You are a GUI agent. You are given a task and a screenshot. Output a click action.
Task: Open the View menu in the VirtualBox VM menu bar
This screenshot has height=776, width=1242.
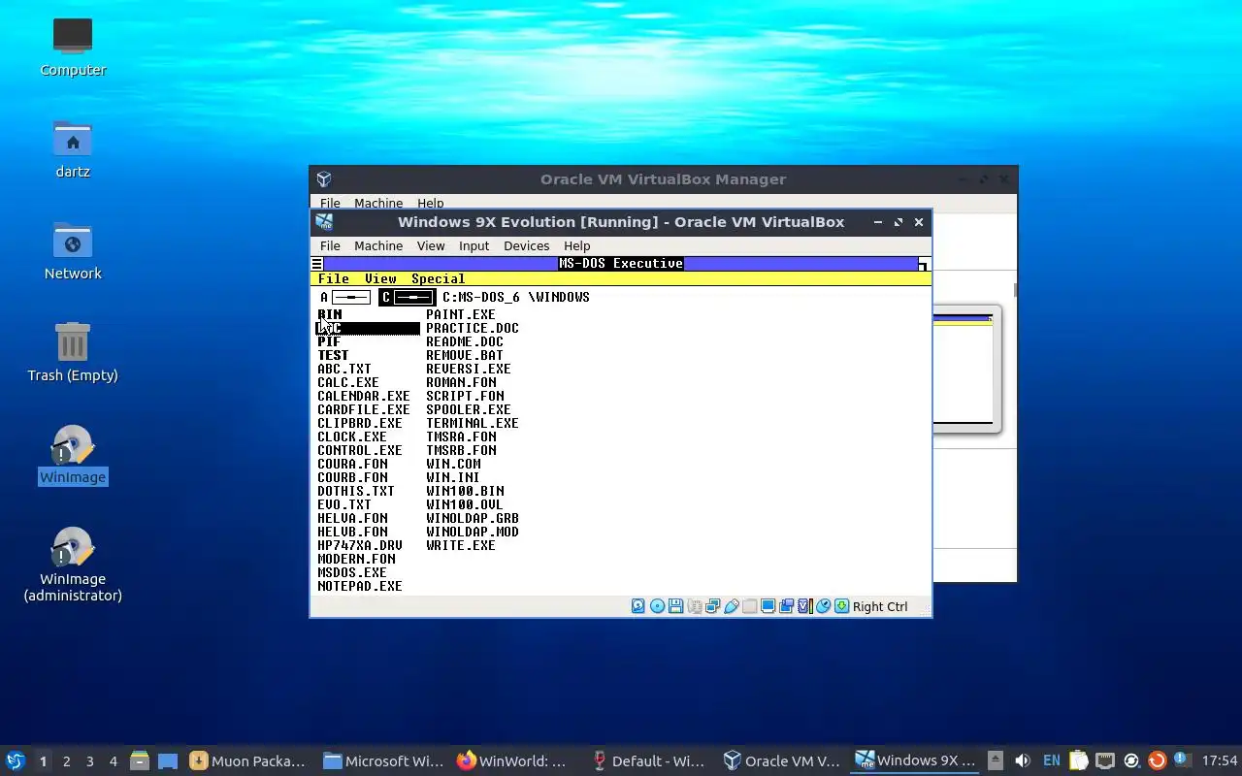431,245
